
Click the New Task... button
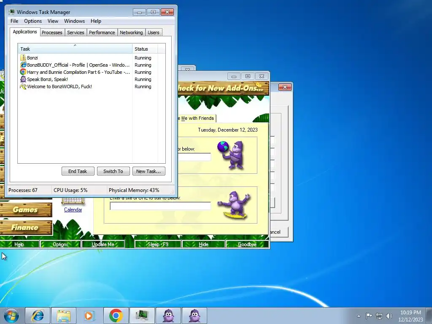click(x=148, y=171)
